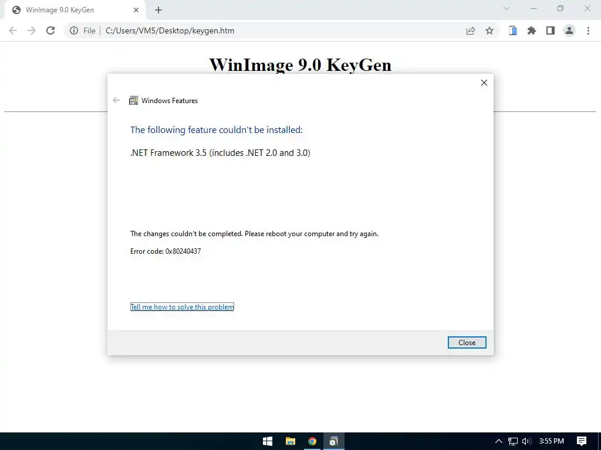Click the 3:55 PM taskbar clock

pyautogui.click(x=552, y=441)
